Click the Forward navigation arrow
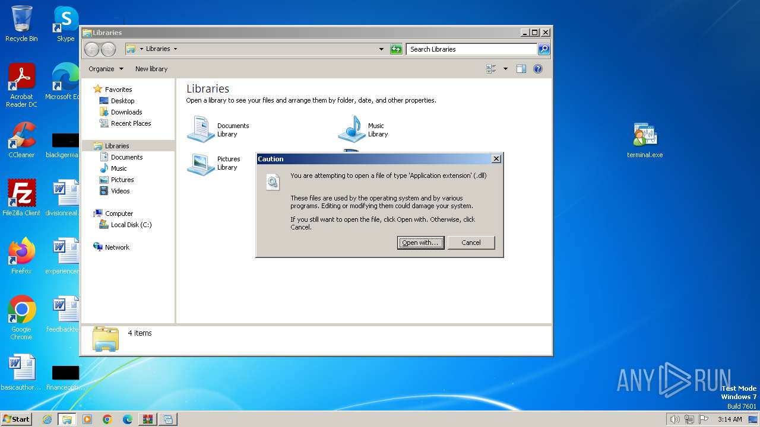Screen dimensions: 760x427 pyautogui.click(x=108, y=49)
